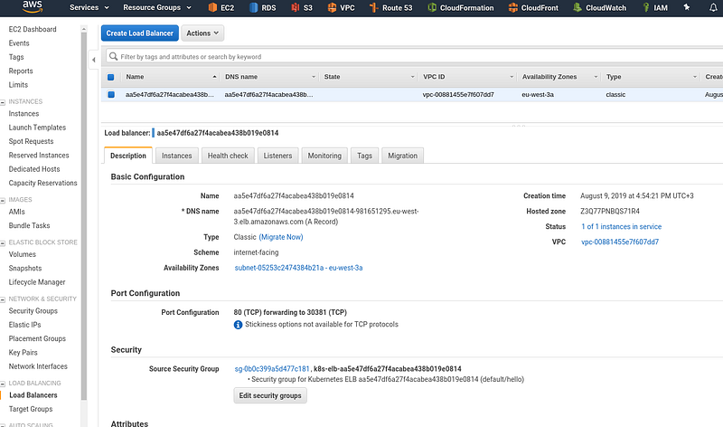723x427 pixels.
Task: Open Snapshots in sidebar
Action: tap(25, 268)
